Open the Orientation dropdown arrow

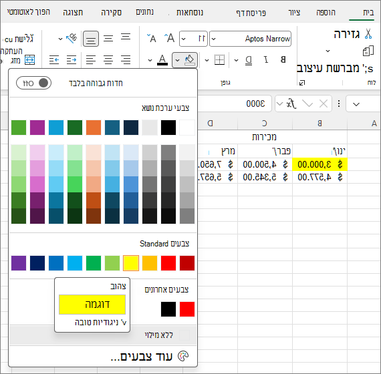[61, 39]
